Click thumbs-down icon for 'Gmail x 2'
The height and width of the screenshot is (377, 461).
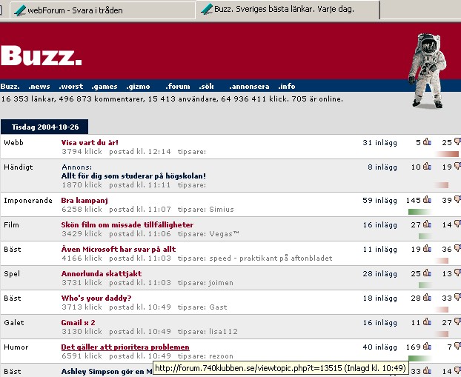coord(457,322)
